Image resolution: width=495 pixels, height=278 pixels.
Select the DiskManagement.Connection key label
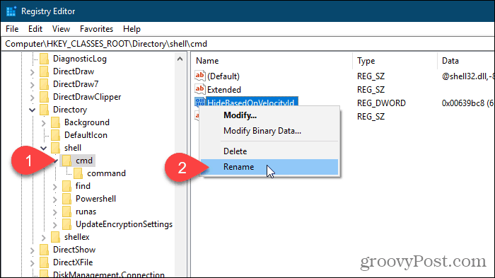pos(109,274)
